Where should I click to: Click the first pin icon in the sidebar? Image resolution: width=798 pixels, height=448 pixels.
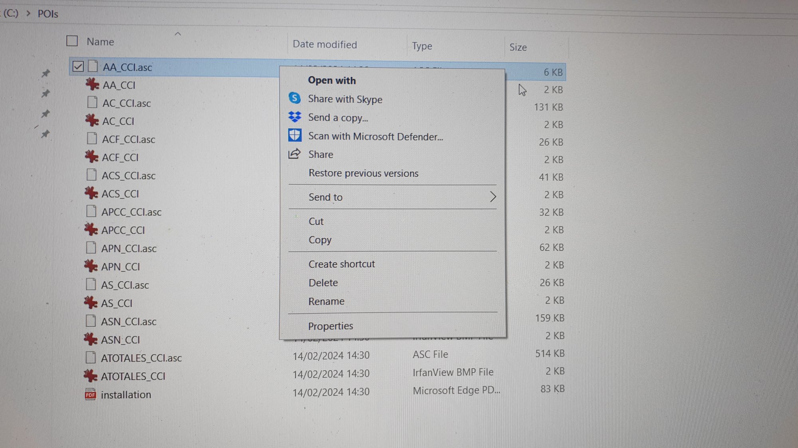45,73
